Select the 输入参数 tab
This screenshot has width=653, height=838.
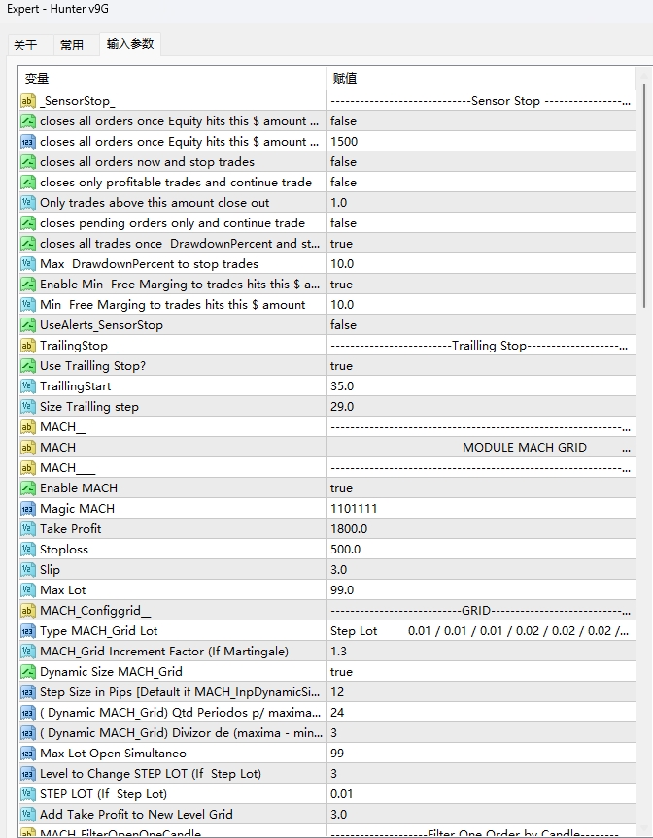pos(130,44)
